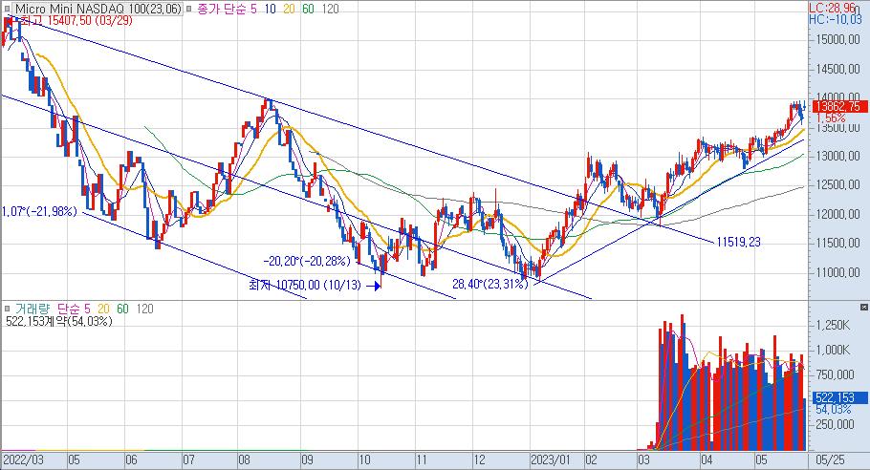Click the HC:-10,03 readout
870x470 pixels.
click(836, 19)
